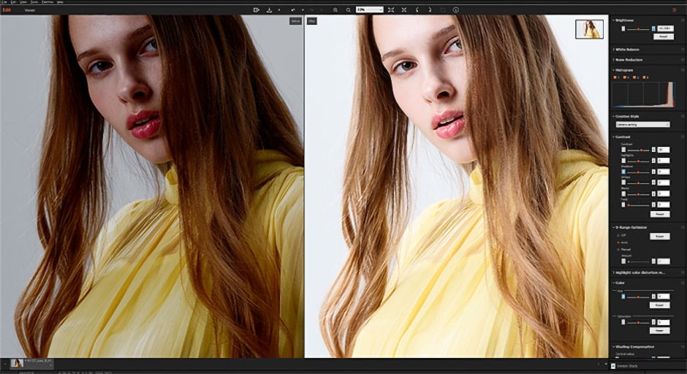
Task: Rotate image left using toolbar icon
Action: point(417,9)
